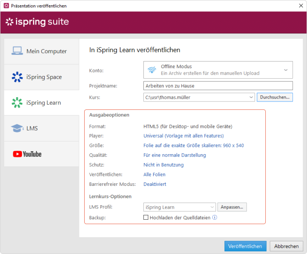Click the Abbrechen button
Image resolution: width=307 pixels, height=254 pixels.
(x=286, y=247)
